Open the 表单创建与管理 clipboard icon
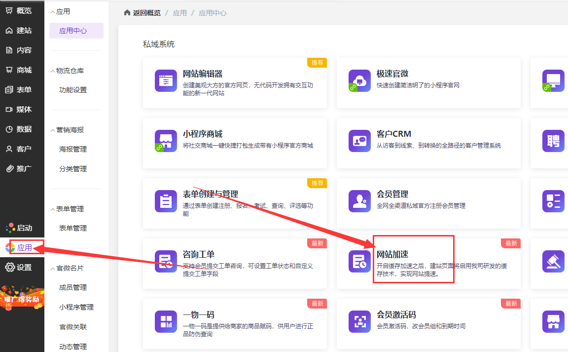This screenshot has height=352, width=568. (x=166, y=201)
